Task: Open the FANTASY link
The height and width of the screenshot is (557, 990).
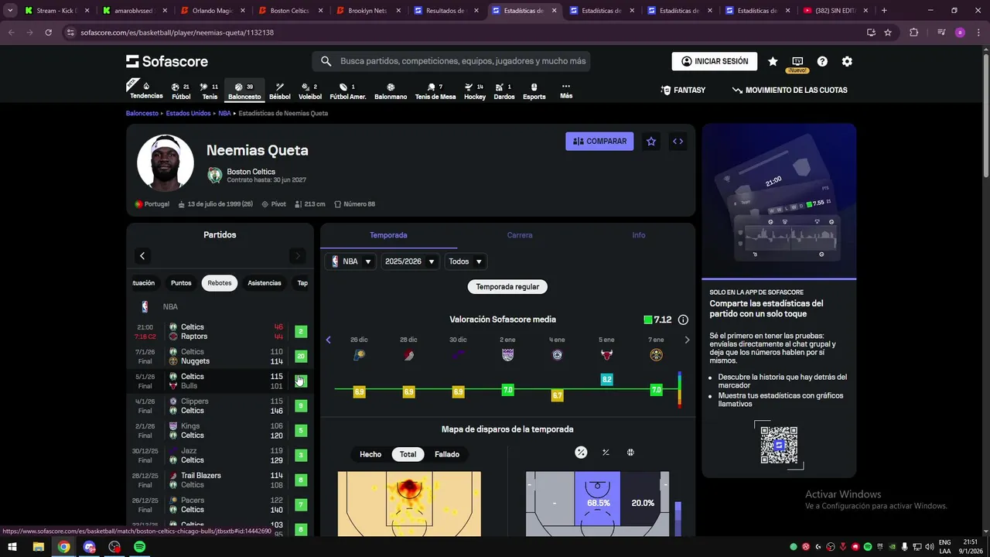Action: click(683, 91)
